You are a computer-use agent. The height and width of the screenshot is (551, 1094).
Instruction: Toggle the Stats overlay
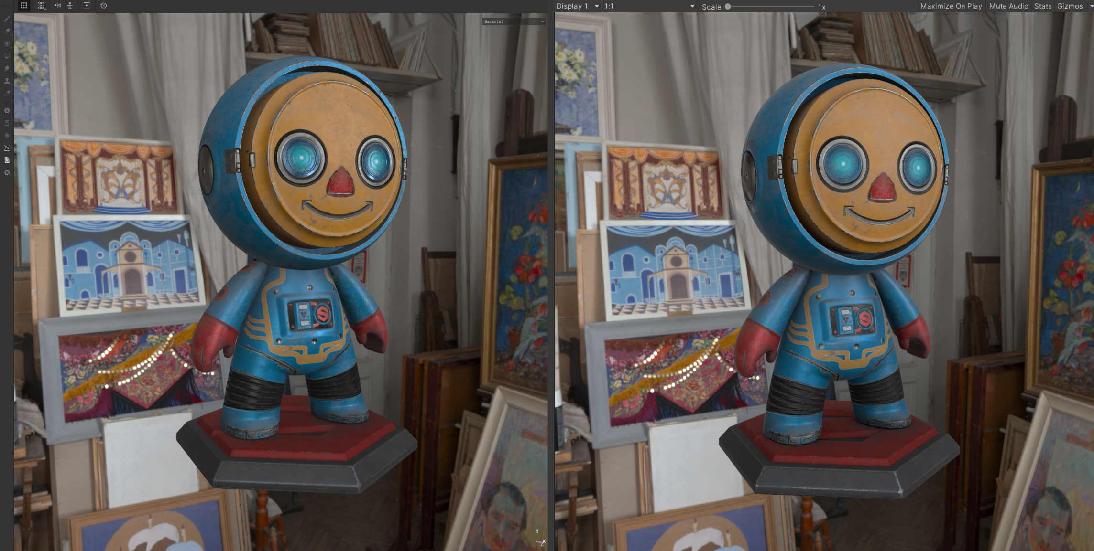[x=1043, y=6]
